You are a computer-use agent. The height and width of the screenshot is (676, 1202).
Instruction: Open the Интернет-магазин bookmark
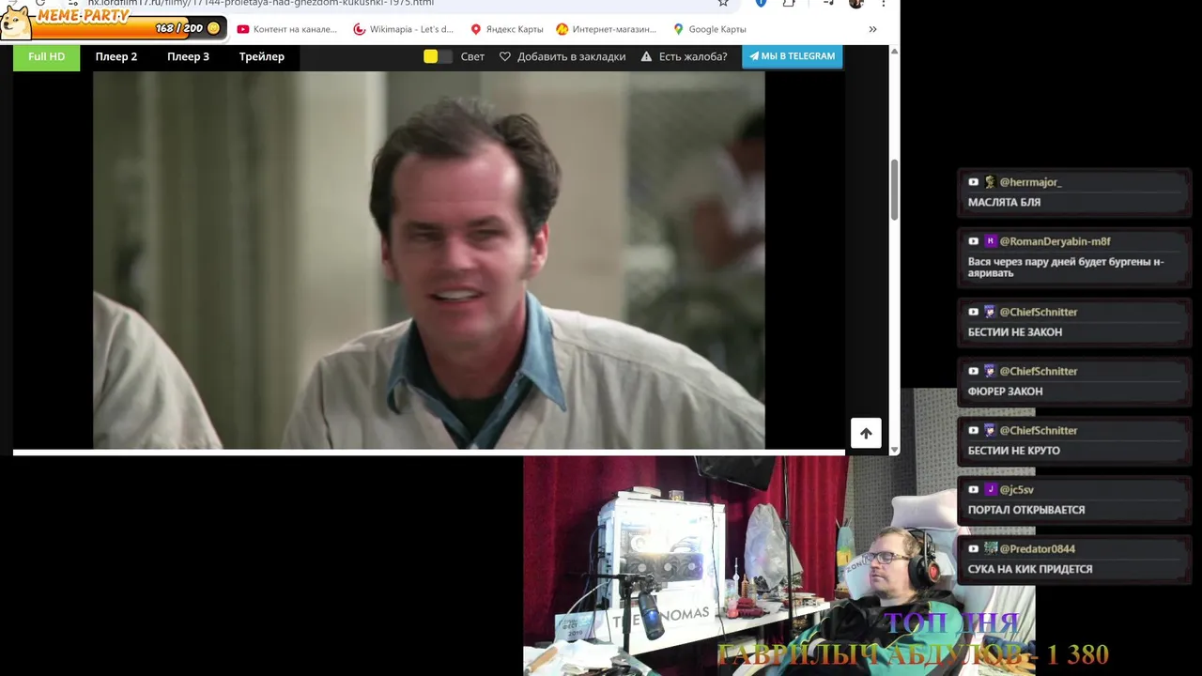606,29
